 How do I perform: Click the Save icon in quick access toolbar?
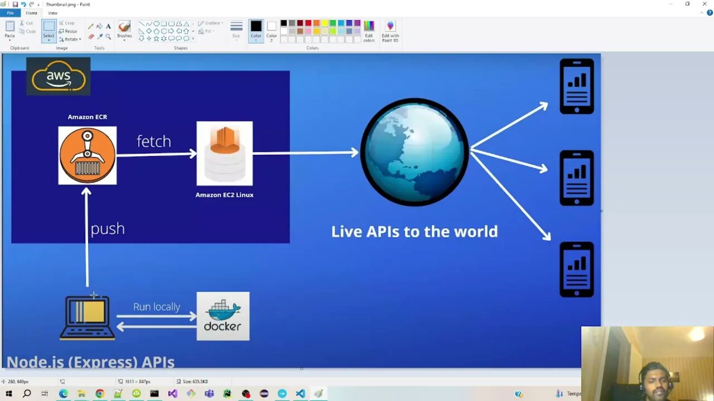click(15, 4)
